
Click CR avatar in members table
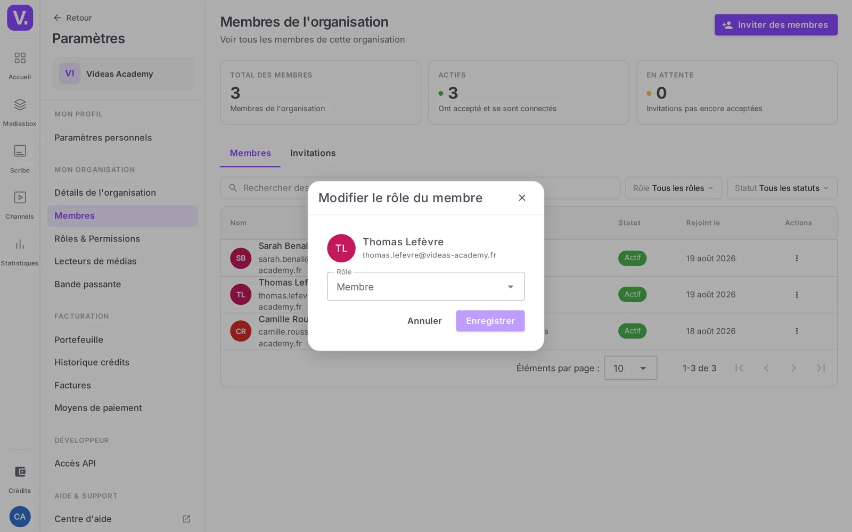pyautogui.click(x=241, y=331)
